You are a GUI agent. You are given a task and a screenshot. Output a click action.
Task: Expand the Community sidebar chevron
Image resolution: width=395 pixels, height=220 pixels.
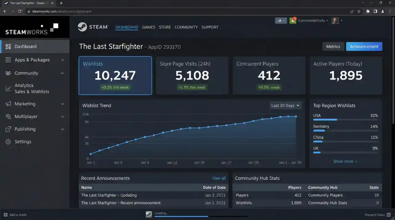(x=63, y=73)
